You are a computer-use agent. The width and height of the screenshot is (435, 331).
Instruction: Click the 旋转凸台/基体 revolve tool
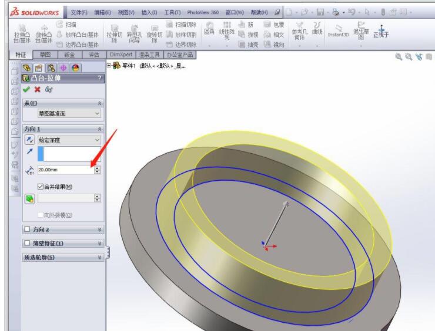(44, 34)
